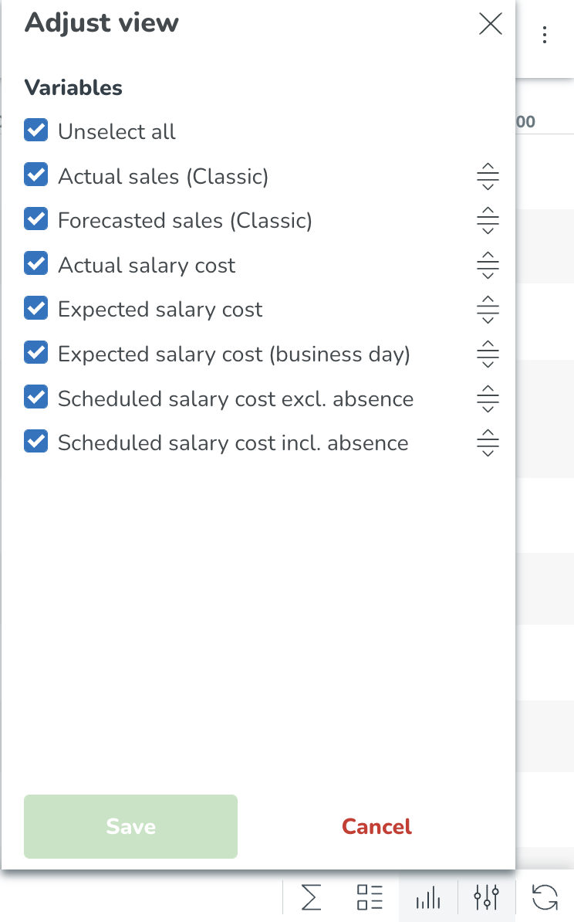Image resolution: width=574 pixels, height=922 pixels.
Task: Disable the Expected salary cost checkbox
Action: pyautogui.click(x=35, y=308)
